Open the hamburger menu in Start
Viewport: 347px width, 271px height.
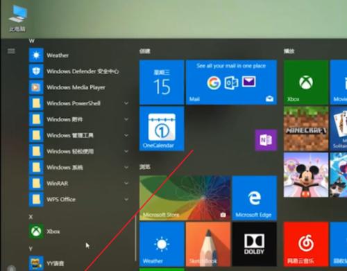tap(11, 51)
